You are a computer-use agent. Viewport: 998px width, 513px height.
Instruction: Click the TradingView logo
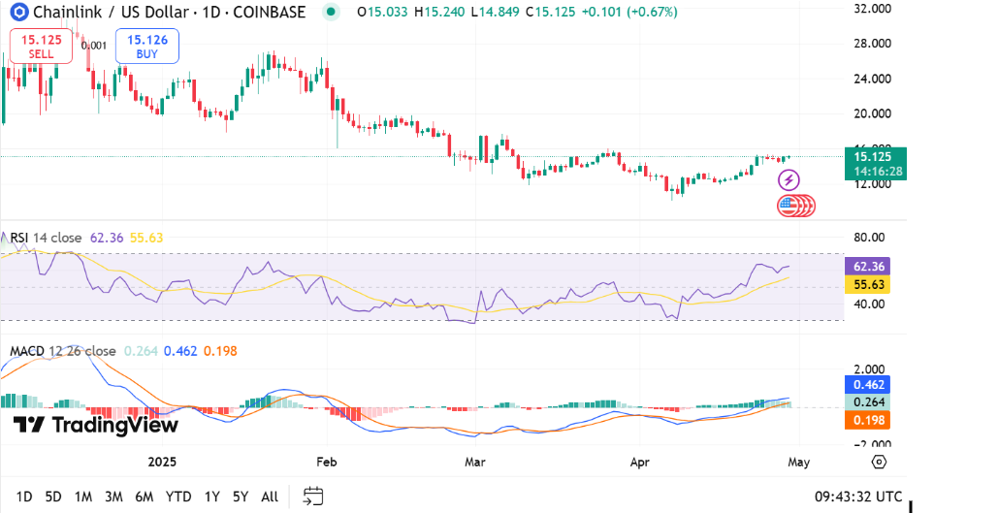click(x=96, y=425)
